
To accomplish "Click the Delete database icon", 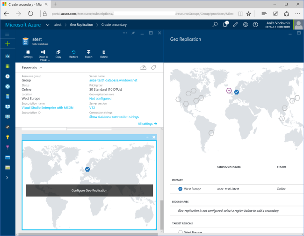I will (x=104, y=54).
